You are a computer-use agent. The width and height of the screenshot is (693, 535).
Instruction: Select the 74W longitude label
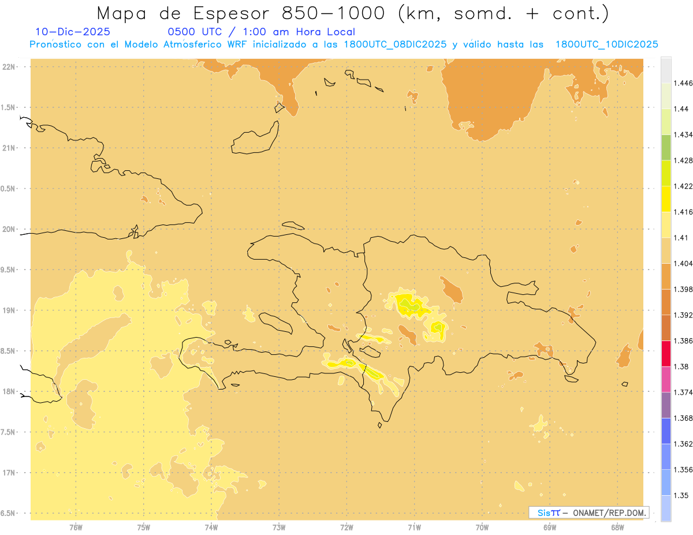211,527
